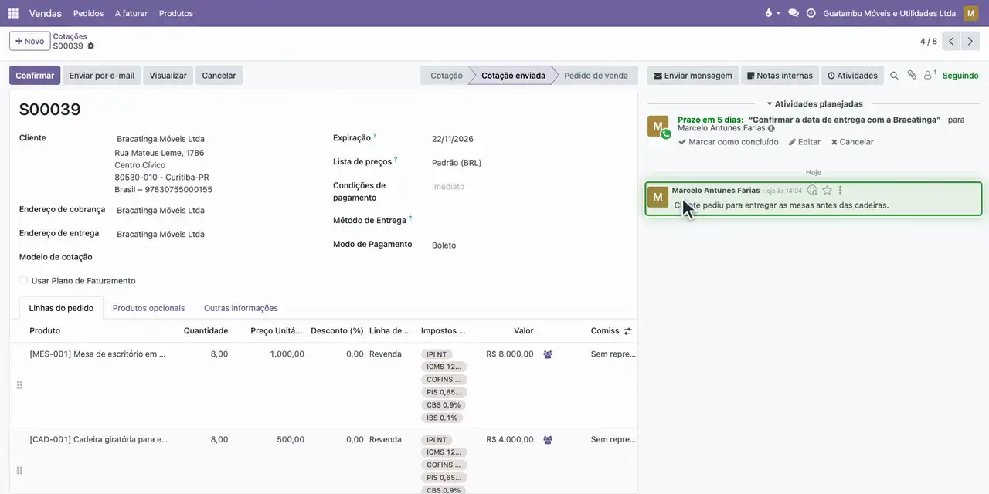The width and height of the screenshot is (989, 494).
Task: Click Marcar como concluído on the activity
Action: point(729,142)
